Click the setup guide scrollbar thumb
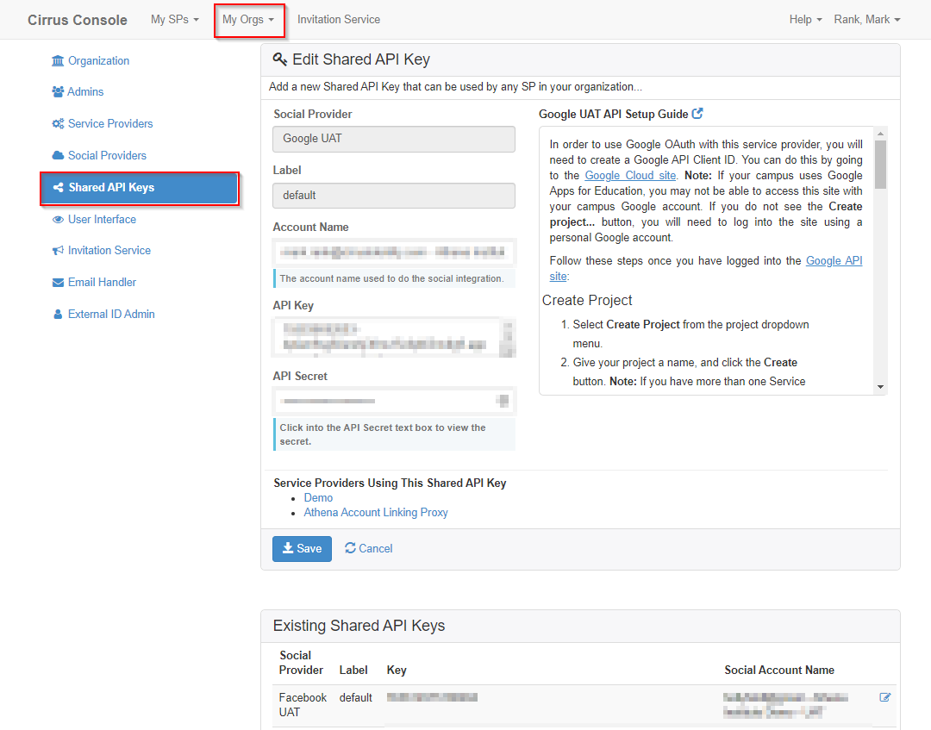The image size is (931, 730). (880, 165)
